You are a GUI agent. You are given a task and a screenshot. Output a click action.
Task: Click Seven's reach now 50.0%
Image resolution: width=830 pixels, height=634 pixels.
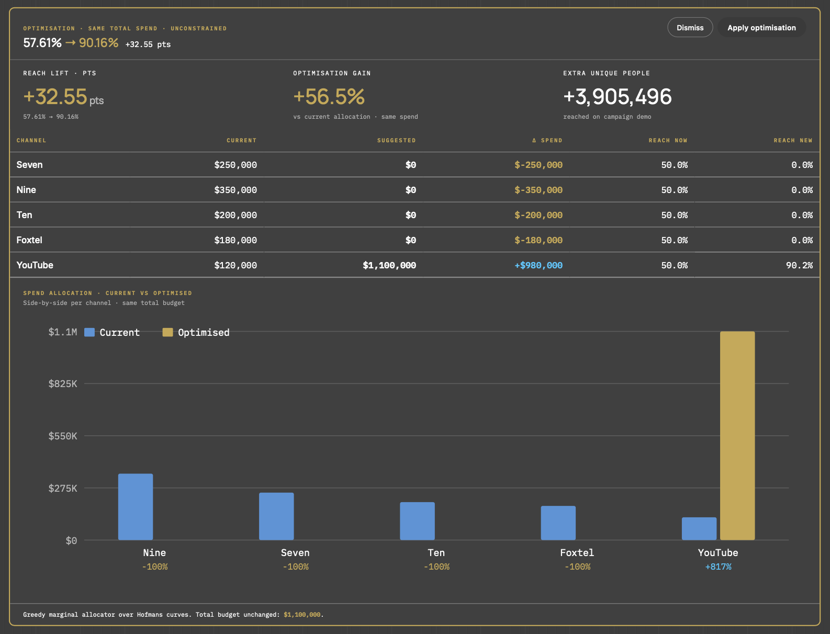coord(674,165)
